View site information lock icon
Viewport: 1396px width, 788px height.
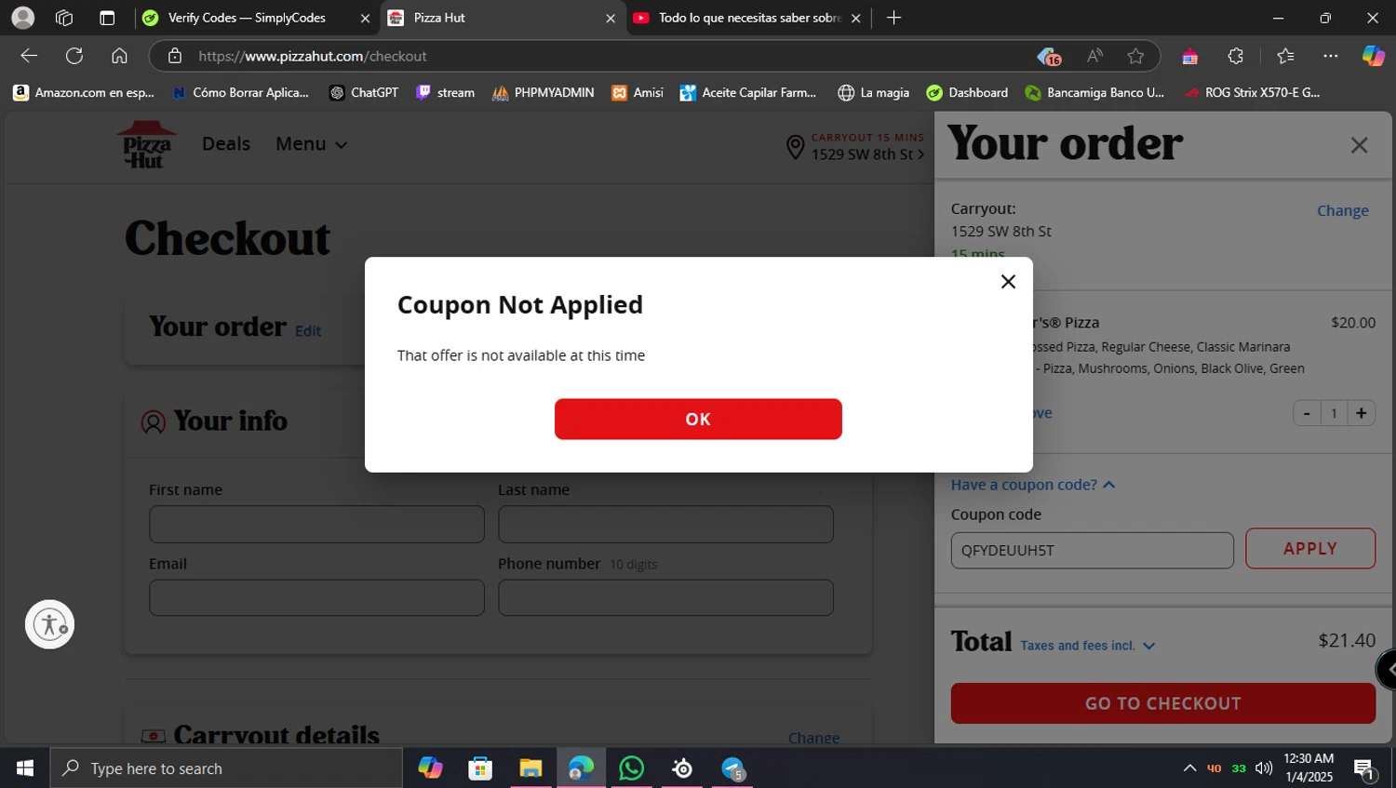coord(174,56)
